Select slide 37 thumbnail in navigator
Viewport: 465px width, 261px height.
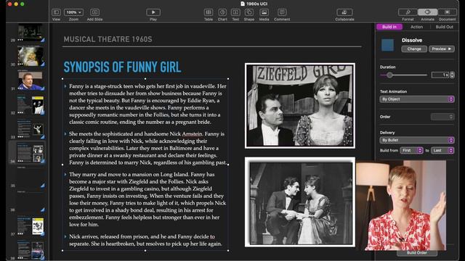point(31,226)
